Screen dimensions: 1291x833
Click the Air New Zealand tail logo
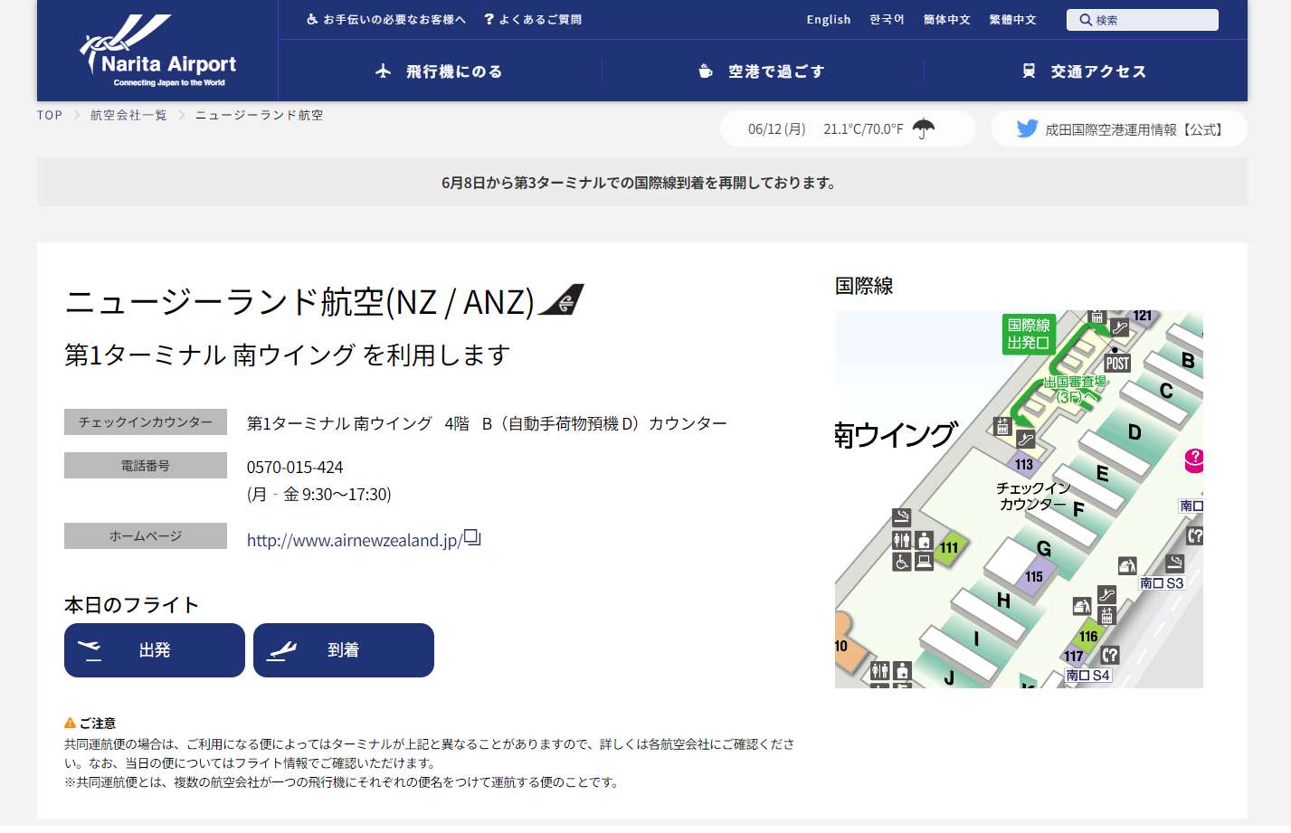point(562,299)
